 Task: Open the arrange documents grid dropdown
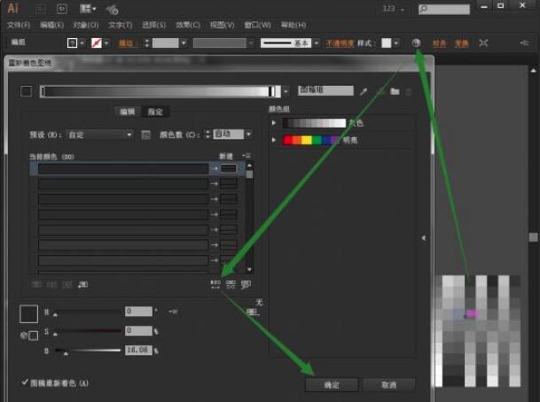click(x=88, y=9)
